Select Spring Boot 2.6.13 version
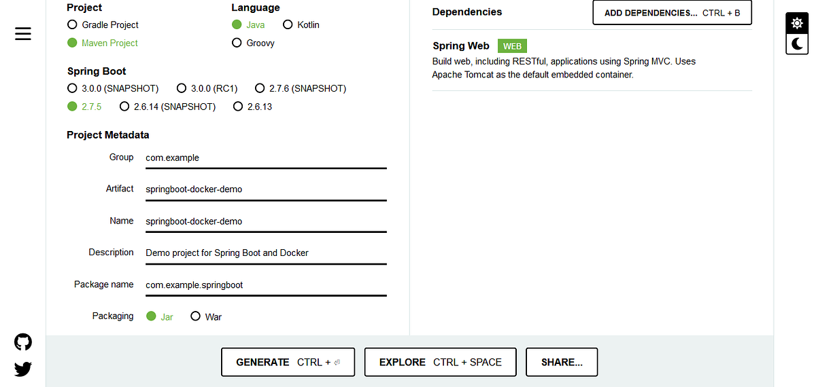 252,107
